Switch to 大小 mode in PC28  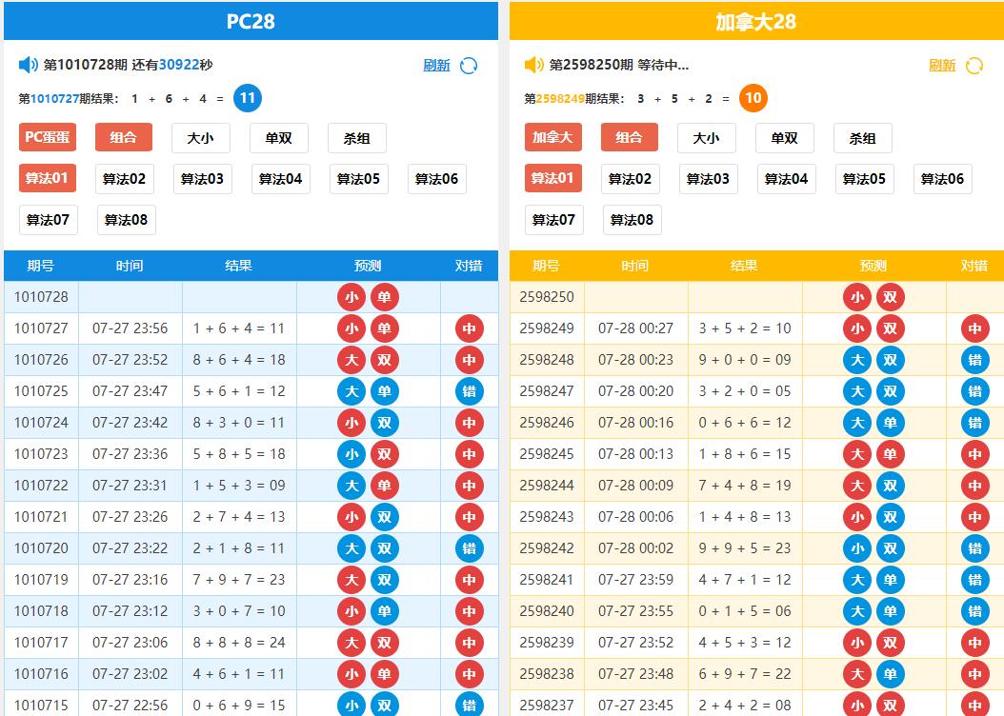coord(200,138)
